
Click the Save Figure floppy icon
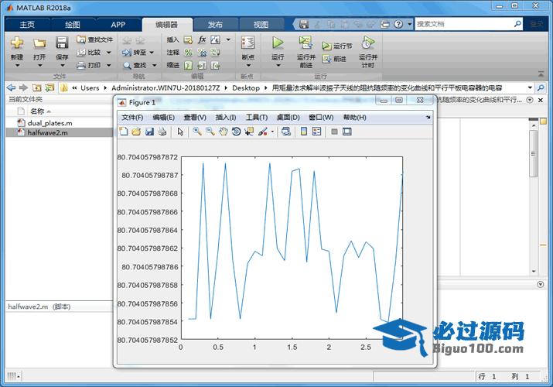(x=149, y=132)
